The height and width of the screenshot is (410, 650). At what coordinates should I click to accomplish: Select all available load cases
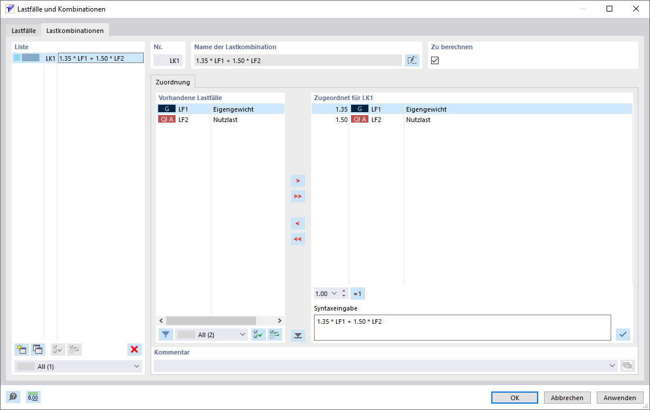coord(259,335)
